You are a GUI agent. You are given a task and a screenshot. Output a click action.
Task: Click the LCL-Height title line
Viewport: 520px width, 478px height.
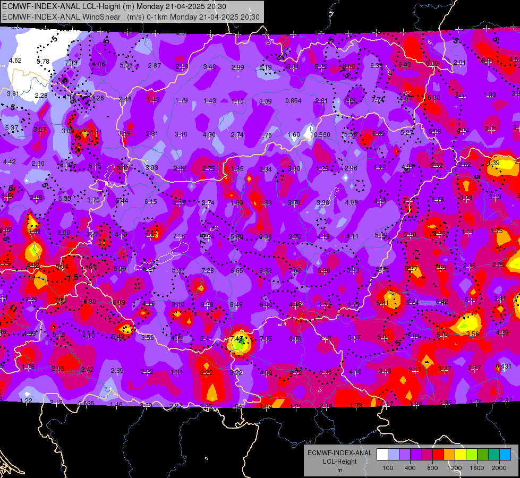click(114, 6)
